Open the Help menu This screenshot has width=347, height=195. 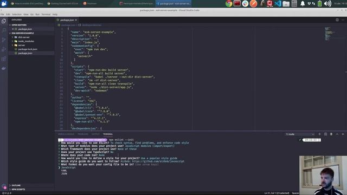[x=55, y=15]
